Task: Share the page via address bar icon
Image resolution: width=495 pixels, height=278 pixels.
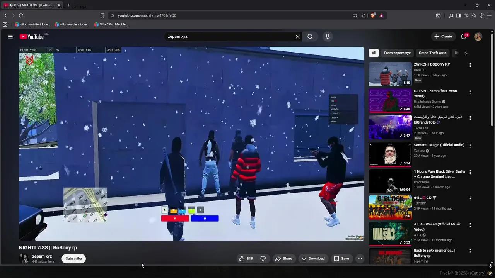Action: [x=364, y=15]
